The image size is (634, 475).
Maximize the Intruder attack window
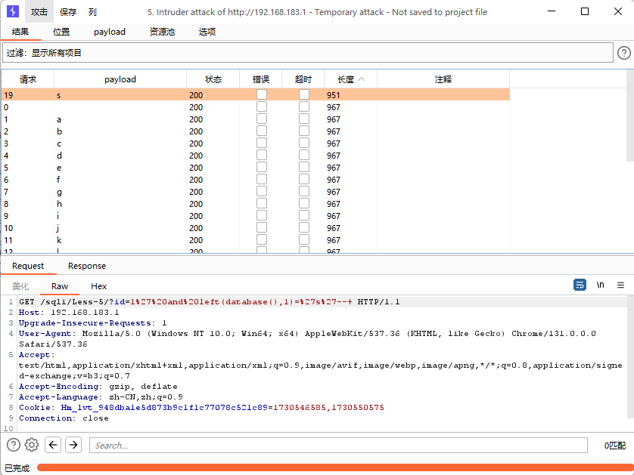click(x=584, y=11)
